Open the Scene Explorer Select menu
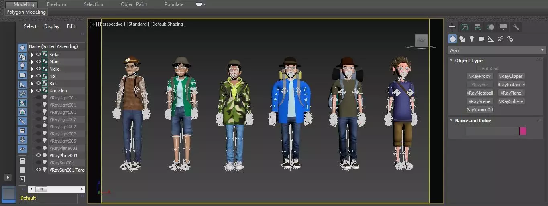The height and width of the screenshot is (206, 548). pos(30,26)
